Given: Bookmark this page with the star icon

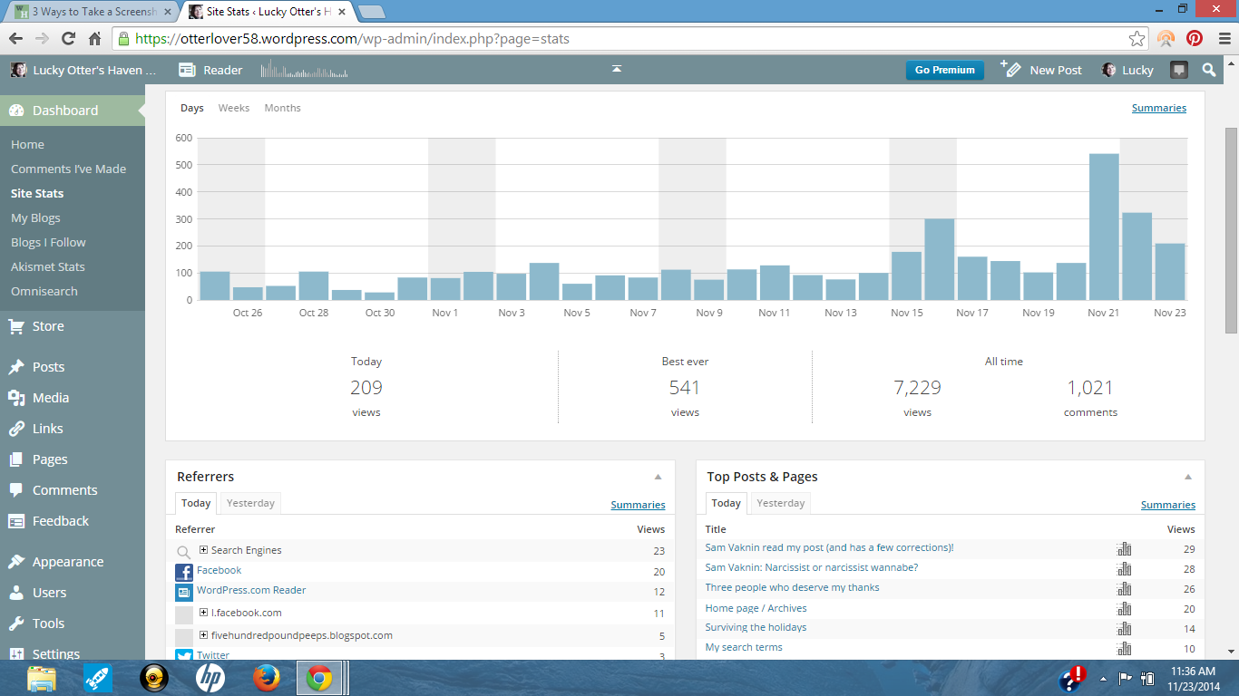Looking at the screenshot, I should pos(1137,38).
